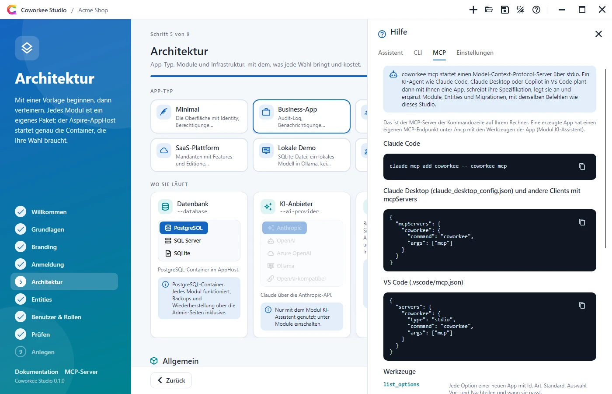
Task: Copy the VS Code mcp.json snippet
Action: tap(582, 305)
